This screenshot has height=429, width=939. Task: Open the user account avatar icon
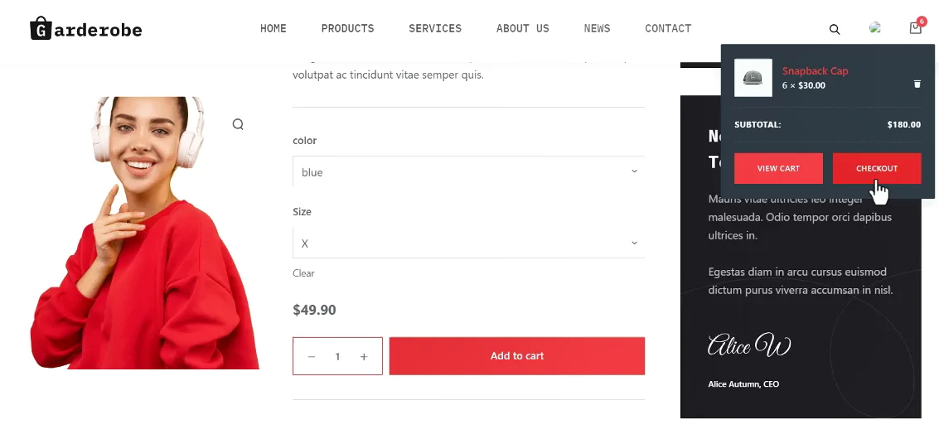(875, 28)
